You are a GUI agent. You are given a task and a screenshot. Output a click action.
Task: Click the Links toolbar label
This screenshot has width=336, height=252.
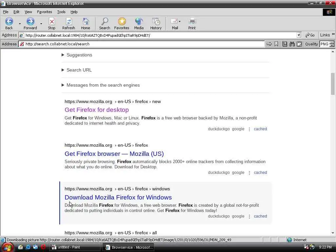click(325, 35)
